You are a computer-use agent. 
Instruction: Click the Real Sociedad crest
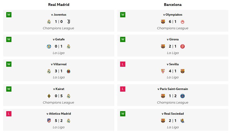pos(182,121)
